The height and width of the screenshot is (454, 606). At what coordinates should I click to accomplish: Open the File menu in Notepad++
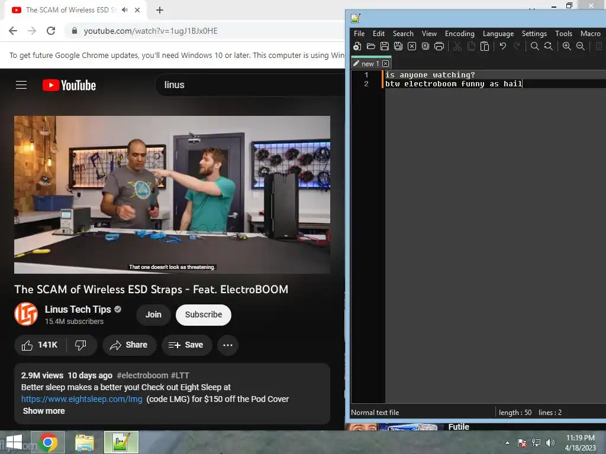(359, 34)
